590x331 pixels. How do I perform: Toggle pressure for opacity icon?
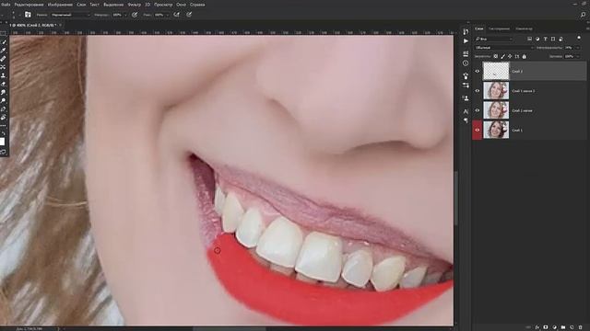coord(135,15)
